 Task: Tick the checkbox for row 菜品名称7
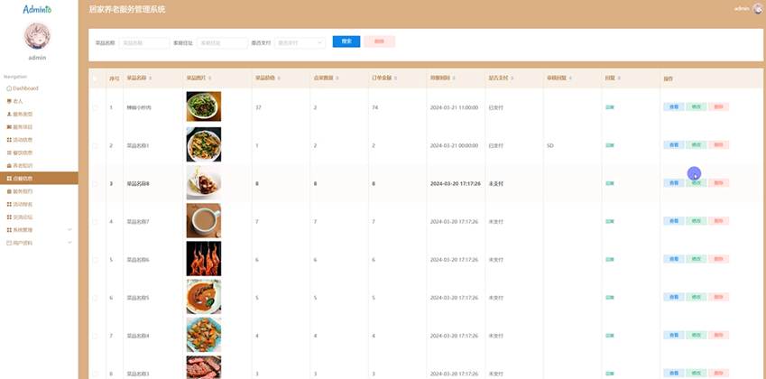(x=96, y=222)
